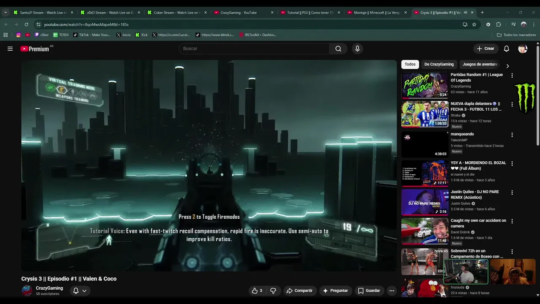Close the Crysis 3 browser tab
Viewport: 540px width, 304px height.
point(472,13)
